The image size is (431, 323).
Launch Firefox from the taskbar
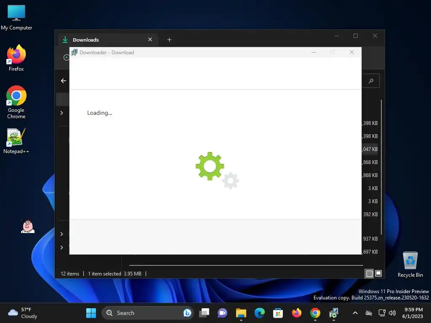[297, 313]
